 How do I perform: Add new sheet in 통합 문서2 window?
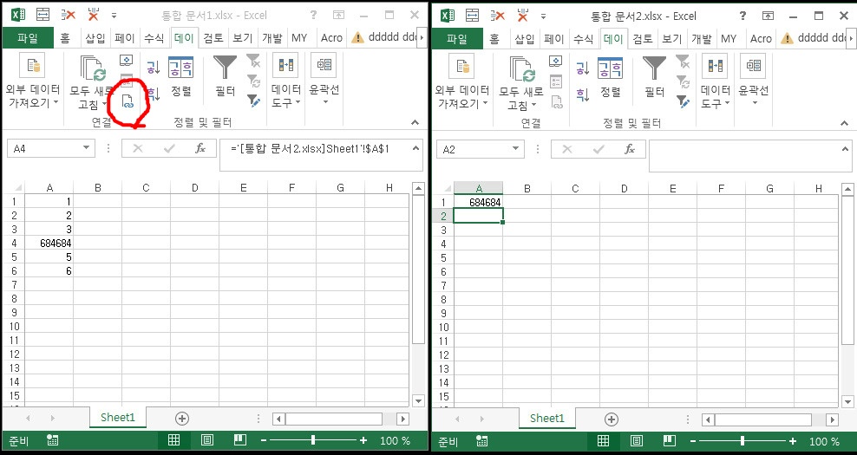612,419
